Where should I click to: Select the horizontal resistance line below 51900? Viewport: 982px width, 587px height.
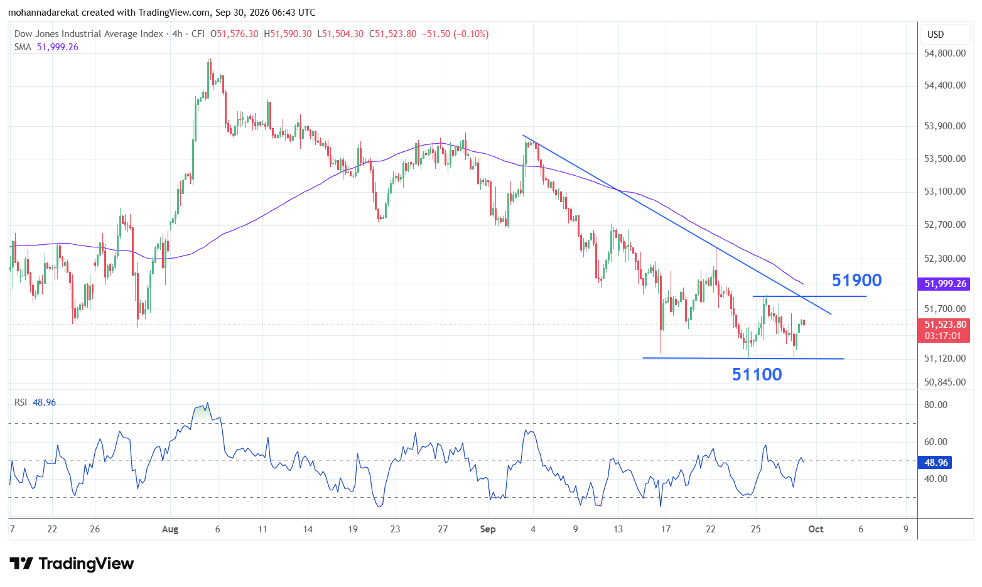810,296
